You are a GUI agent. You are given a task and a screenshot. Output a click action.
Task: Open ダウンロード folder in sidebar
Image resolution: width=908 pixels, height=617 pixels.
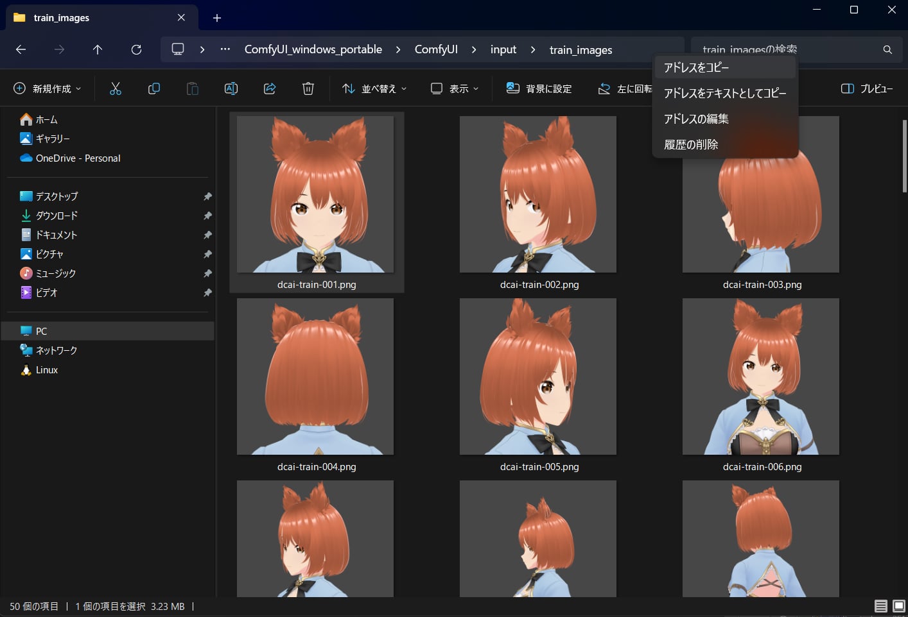49,216
